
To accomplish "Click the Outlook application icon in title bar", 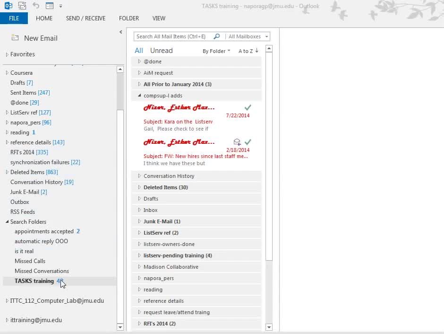I will pos(9,5).
